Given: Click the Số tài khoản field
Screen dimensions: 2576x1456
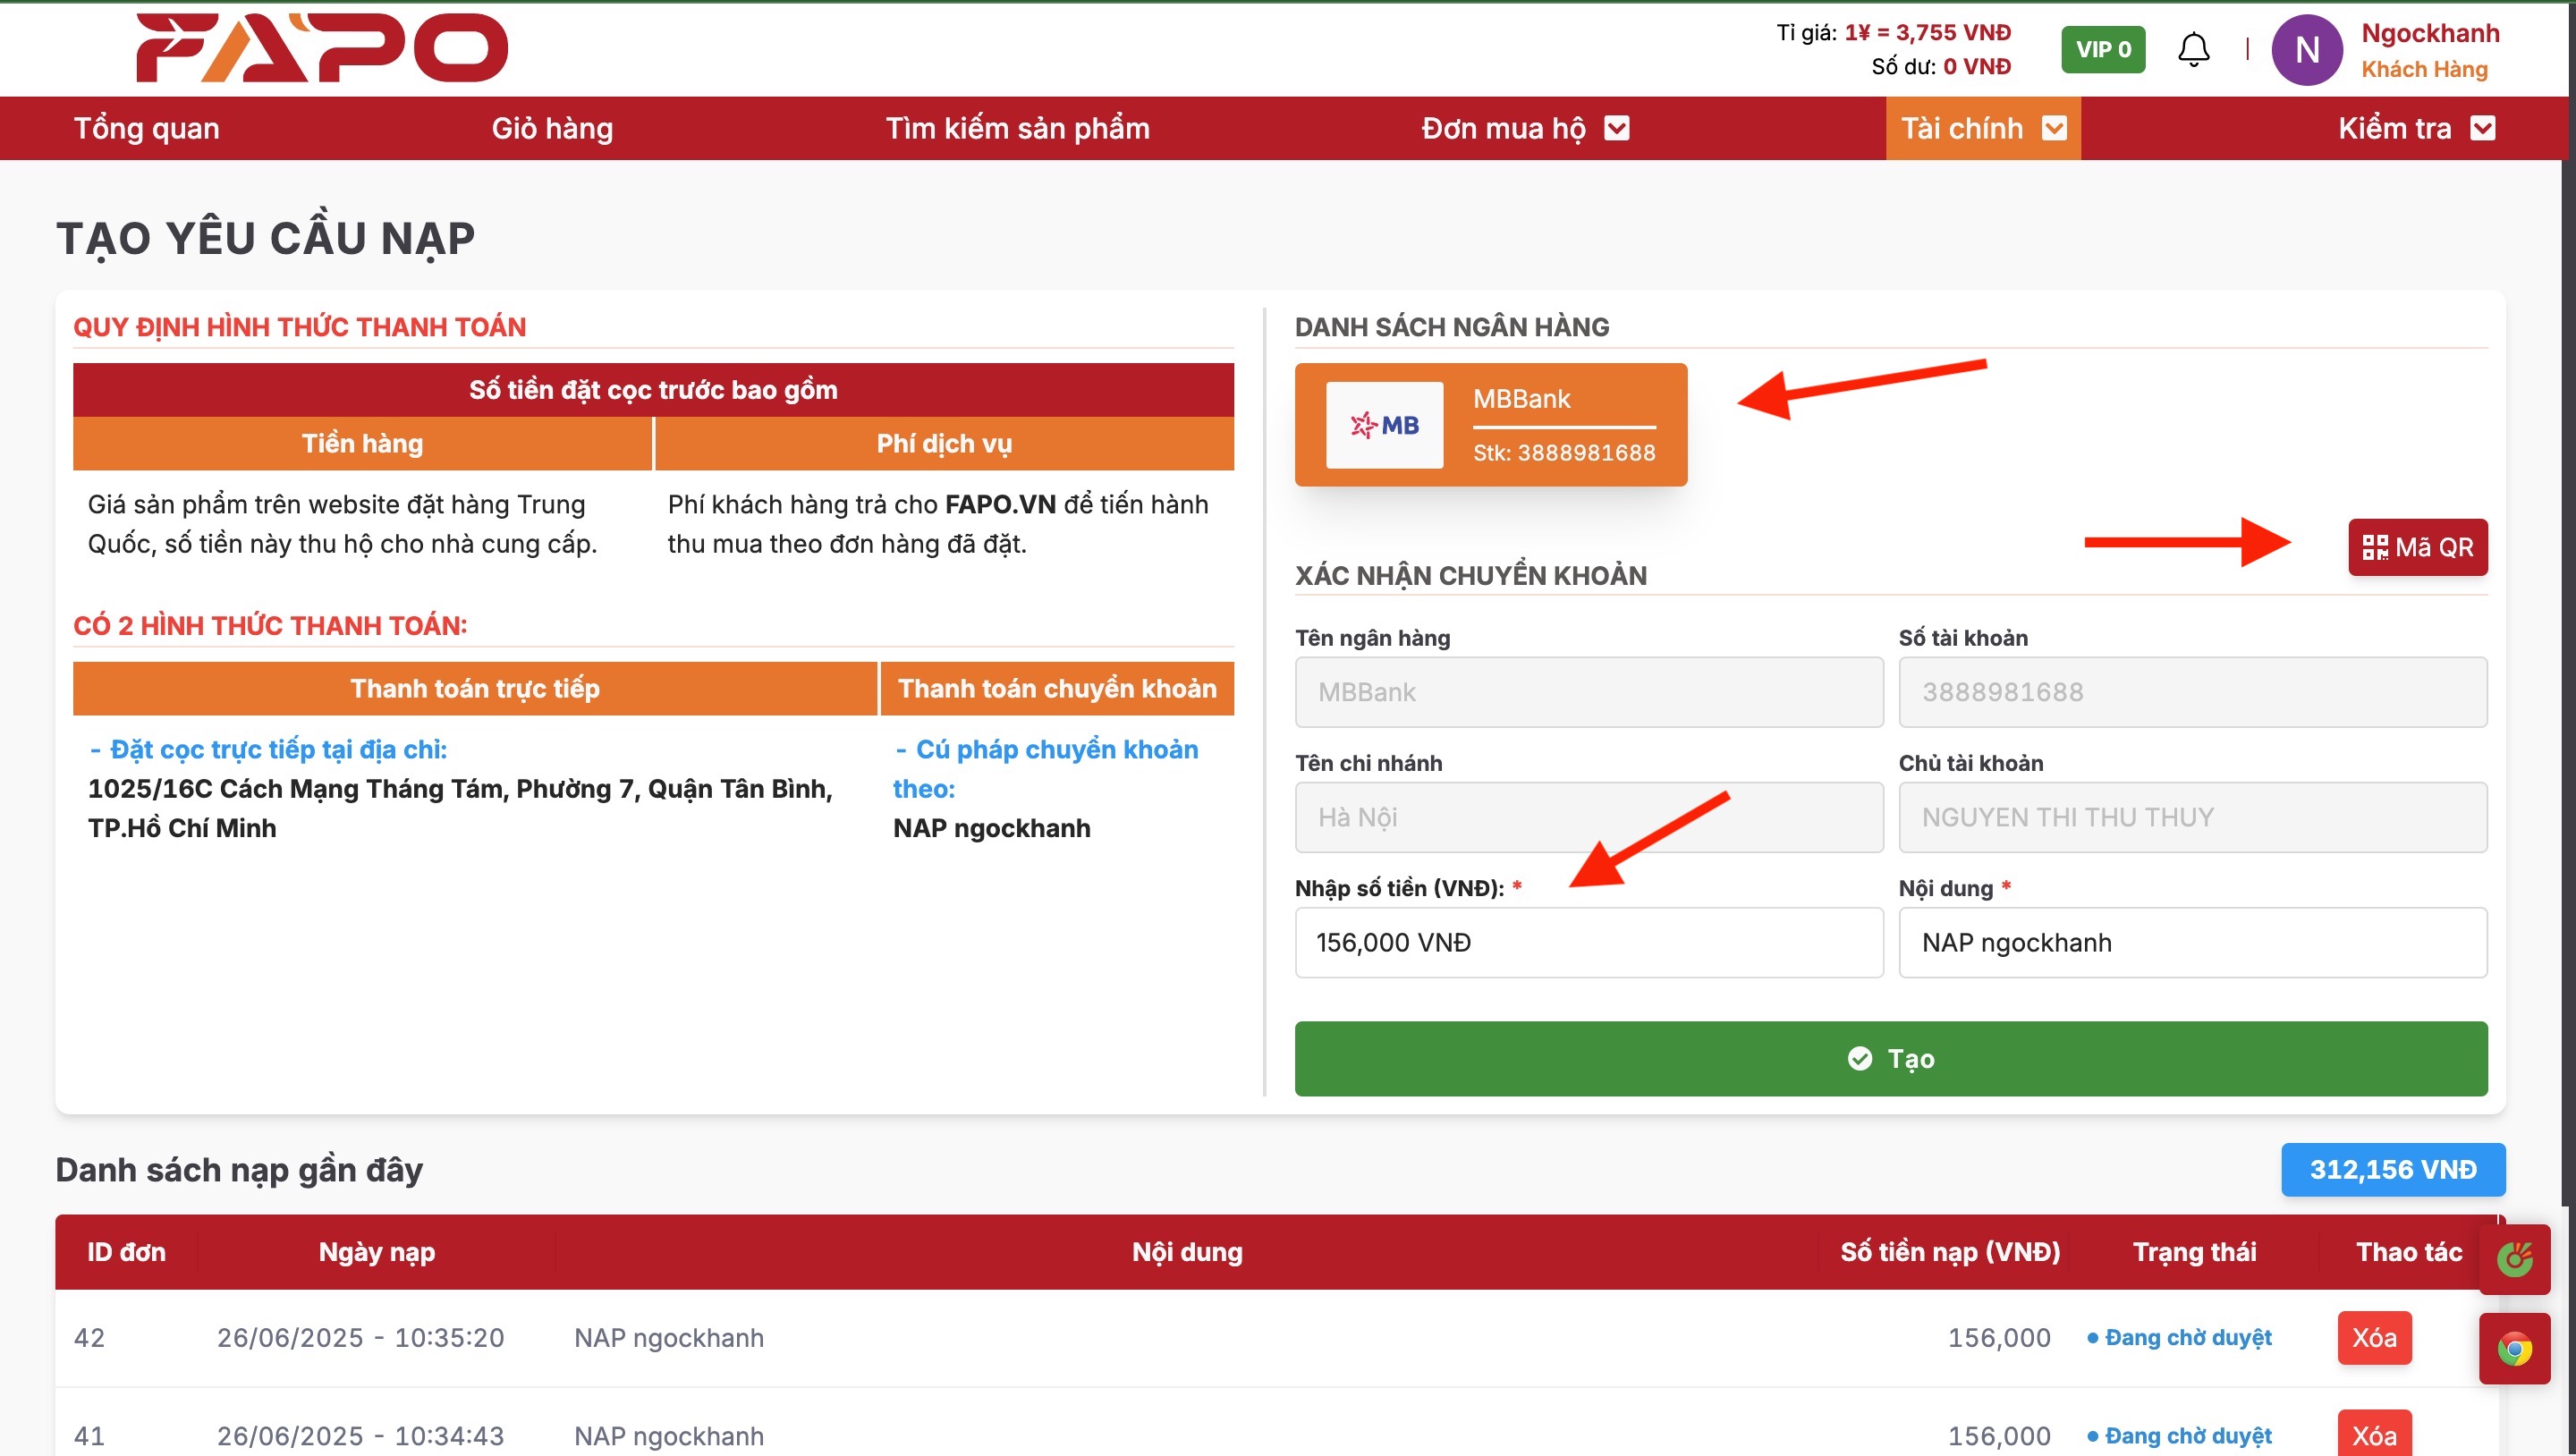Looking at the screenshot, I should coord(2192,692).
